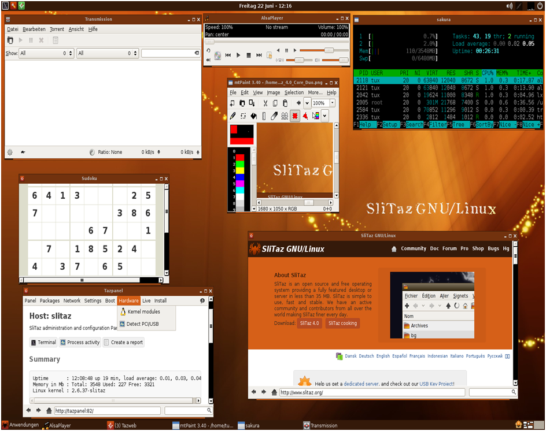Open the Torrent menu in Transmission

[x=57, y=29]
